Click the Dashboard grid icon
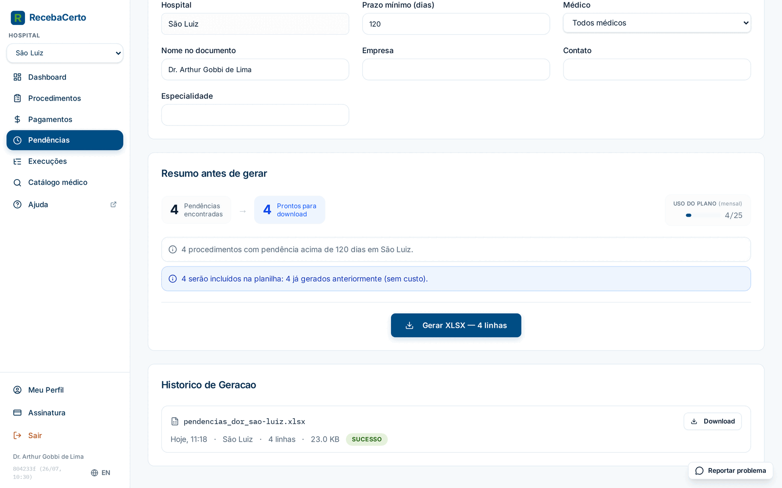The image size is (782, 488). point(18,77)
